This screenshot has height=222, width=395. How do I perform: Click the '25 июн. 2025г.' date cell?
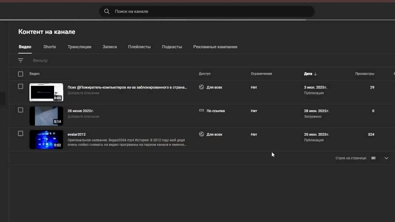(317, 134)
